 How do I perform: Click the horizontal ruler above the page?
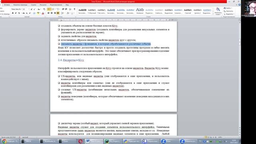[114, 20]
